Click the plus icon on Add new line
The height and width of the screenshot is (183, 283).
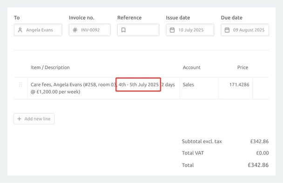19,119
